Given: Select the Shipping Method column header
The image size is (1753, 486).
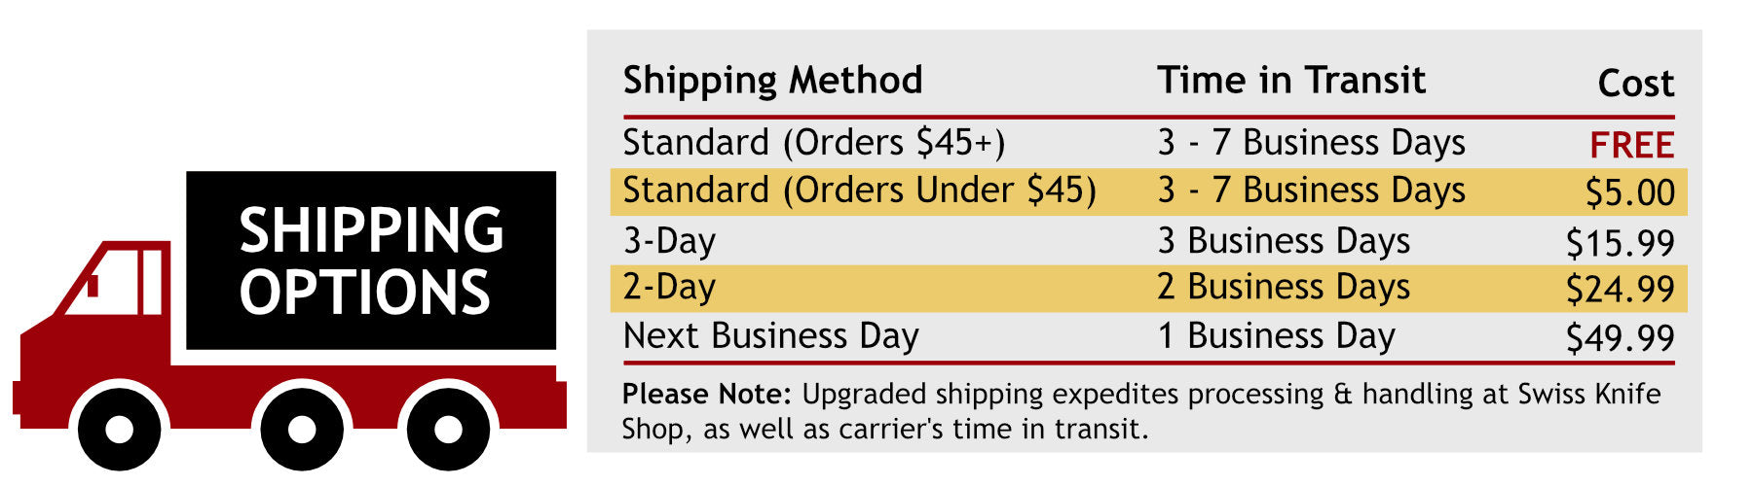Looking at the screenshot, I should click(x=772, y=80).
